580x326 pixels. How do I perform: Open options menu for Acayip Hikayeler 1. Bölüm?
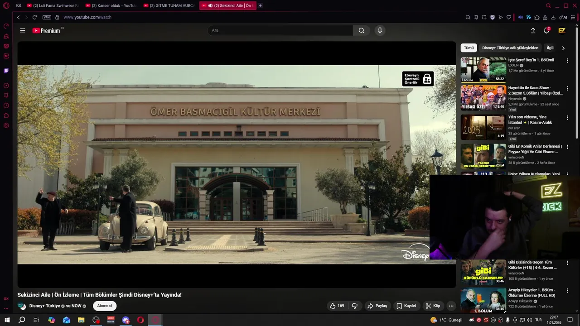click(567, 290)
